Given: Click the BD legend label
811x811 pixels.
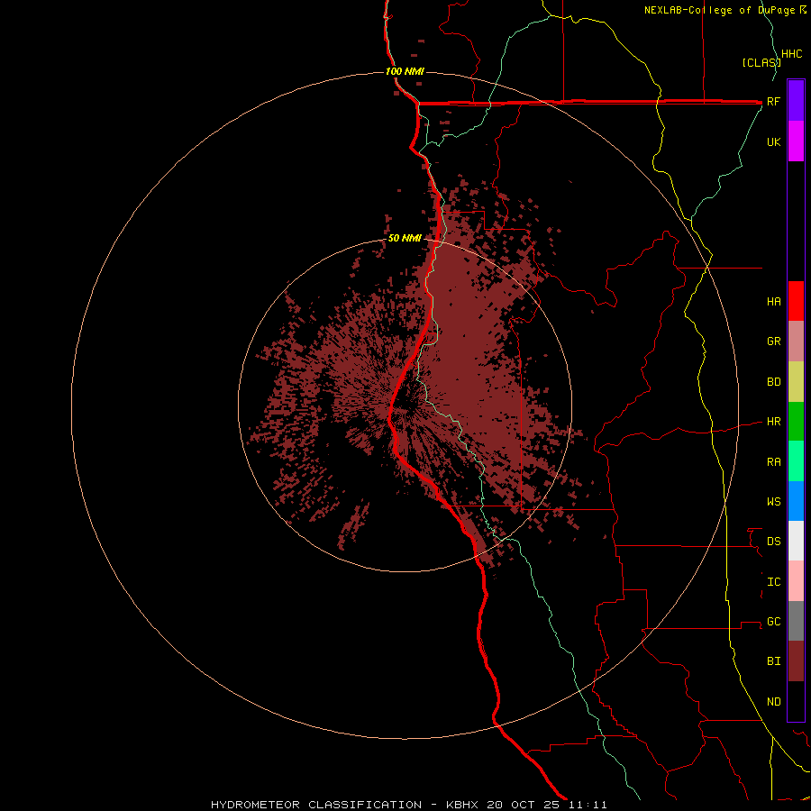Looking at the screenshot, I should [773, 382].
